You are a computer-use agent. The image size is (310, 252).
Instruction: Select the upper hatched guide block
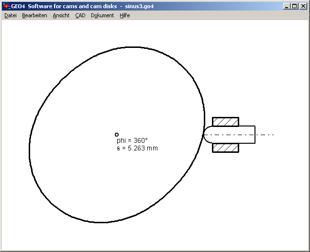225,121
